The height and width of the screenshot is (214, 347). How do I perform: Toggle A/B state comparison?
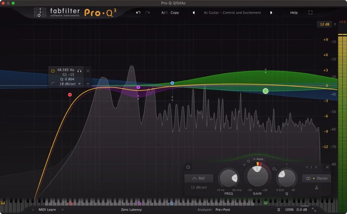164,13
